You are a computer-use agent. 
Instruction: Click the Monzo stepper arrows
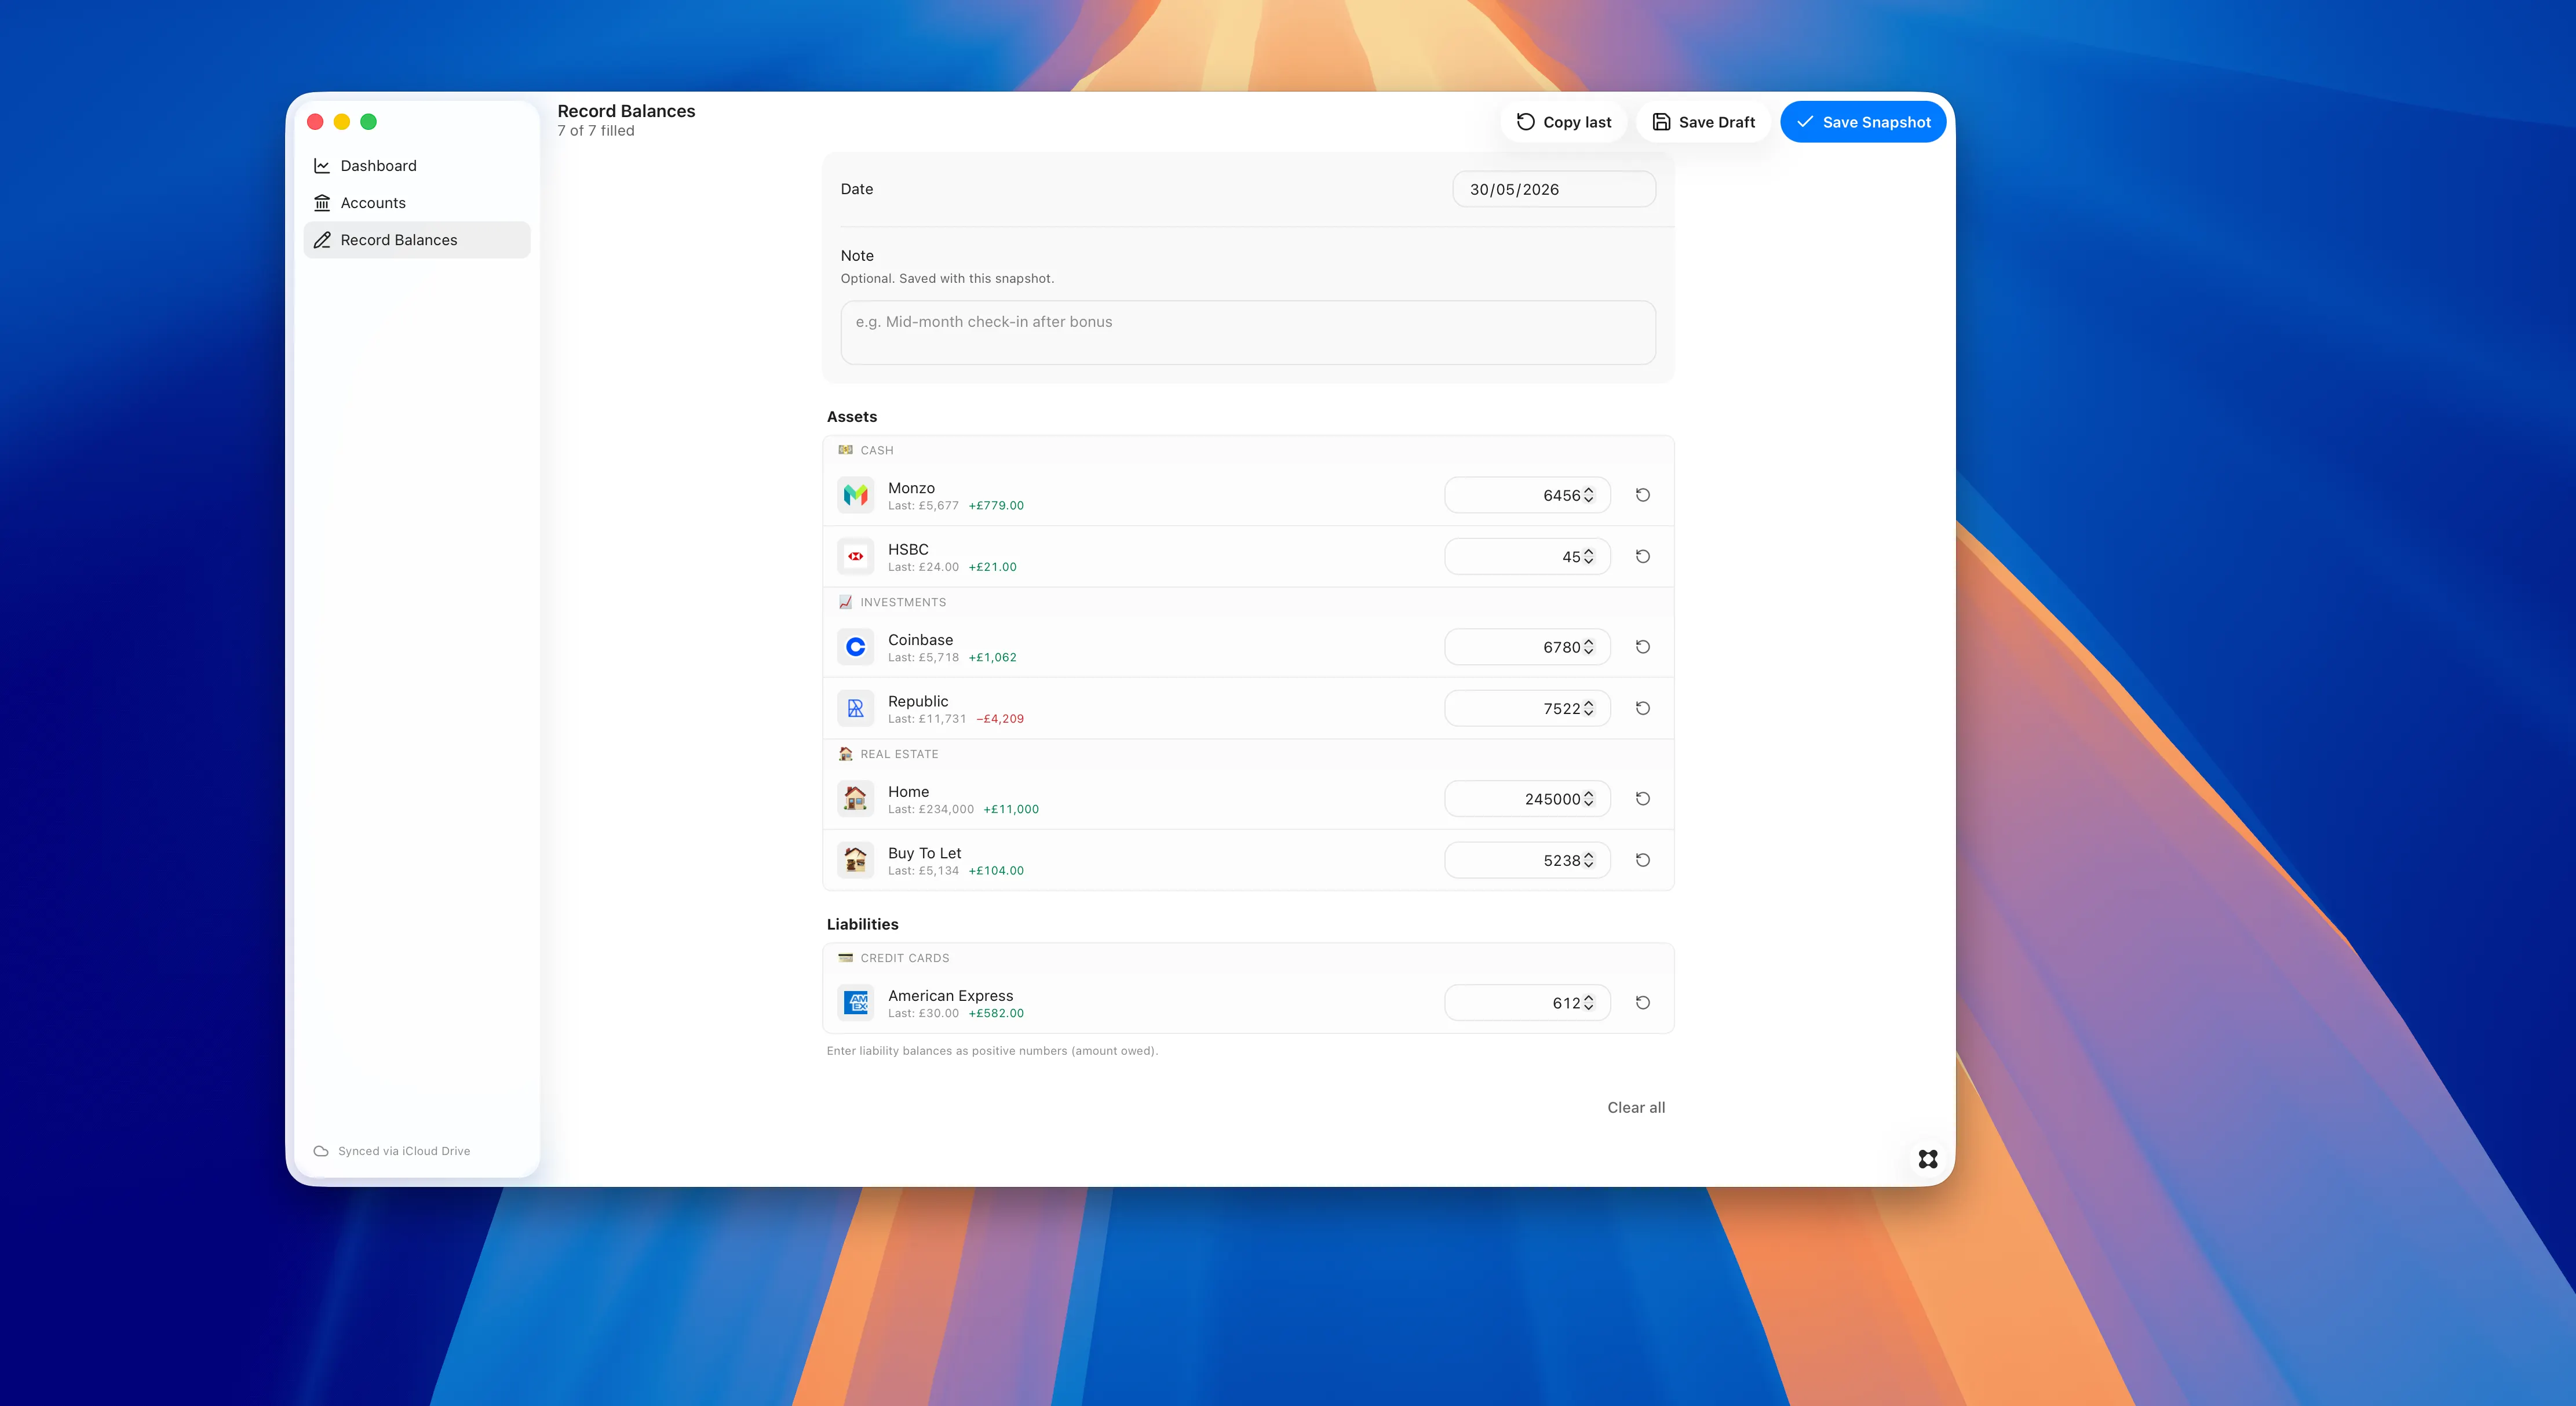pyautogui.click(x=1589, y=495)
